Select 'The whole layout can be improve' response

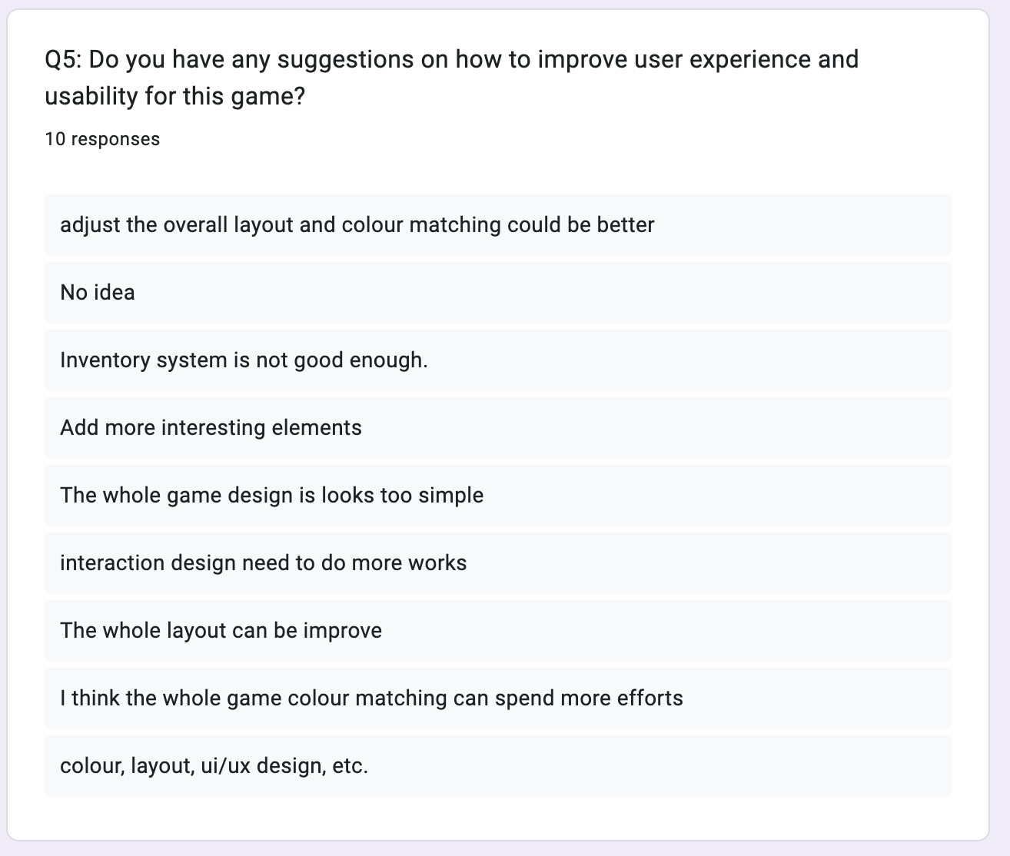[498, 631]
